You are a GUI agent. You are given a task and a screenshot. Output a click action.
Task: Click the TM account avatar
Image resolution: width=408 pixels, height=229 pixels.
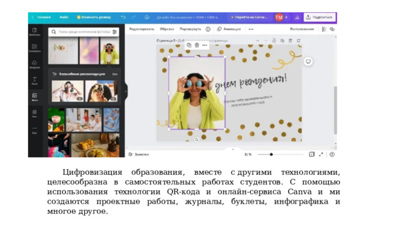279,17
